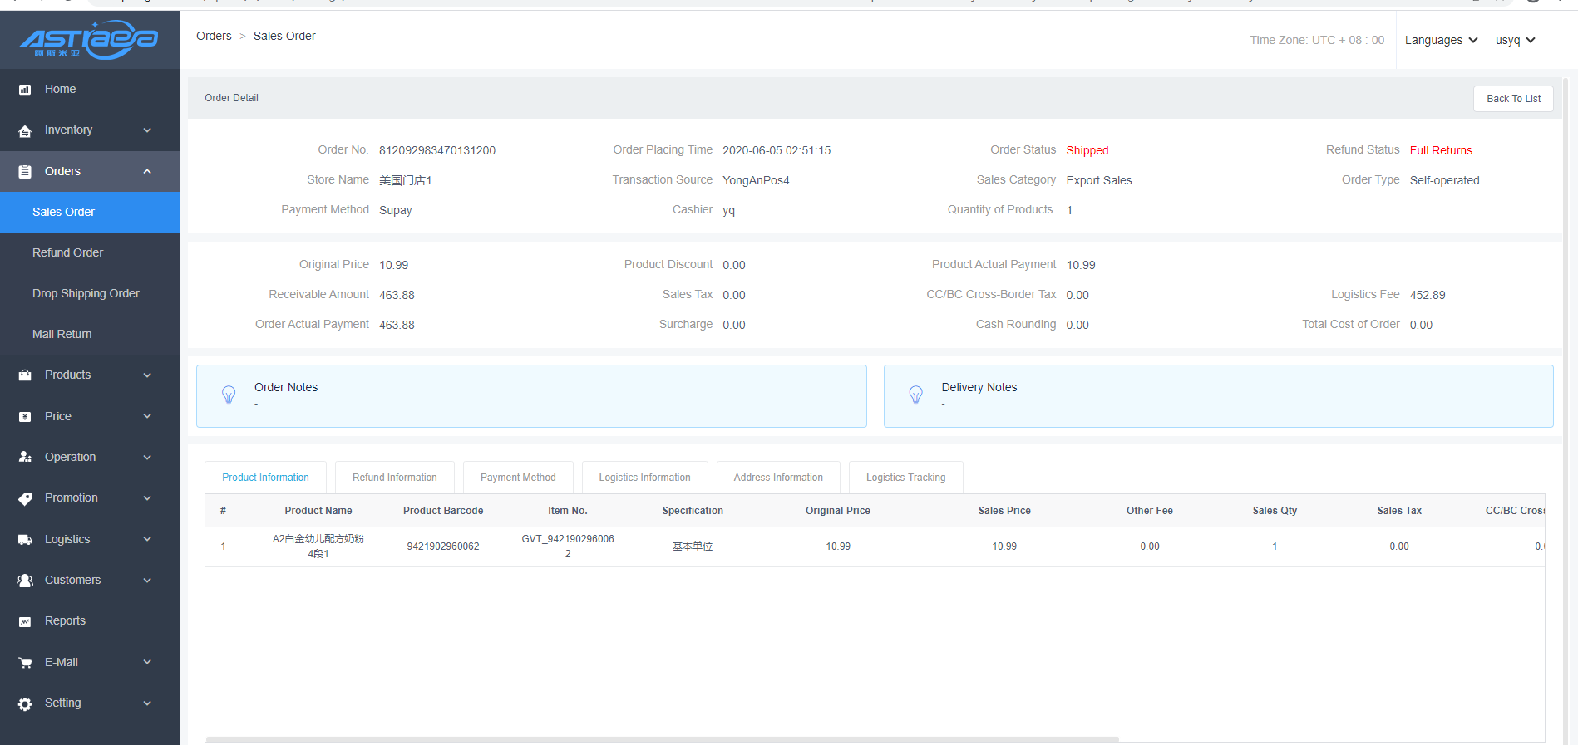Expand the Customers submenu chevron

147,581
